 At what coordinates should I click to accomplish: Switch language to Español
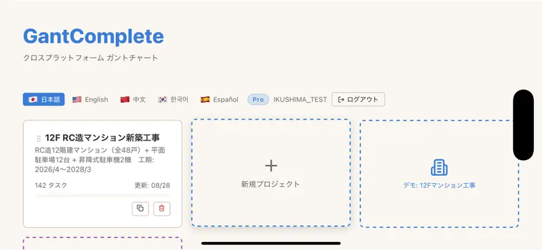(x=220, y=99)
